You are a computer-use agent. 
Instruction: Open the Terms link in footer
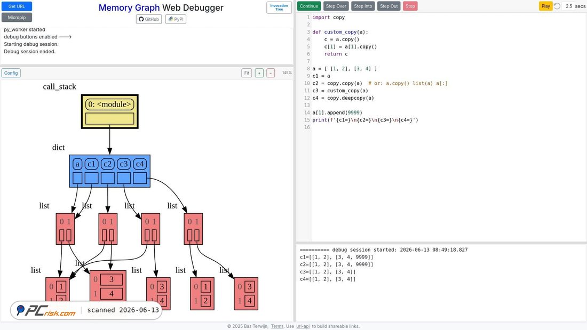[277, 326]
